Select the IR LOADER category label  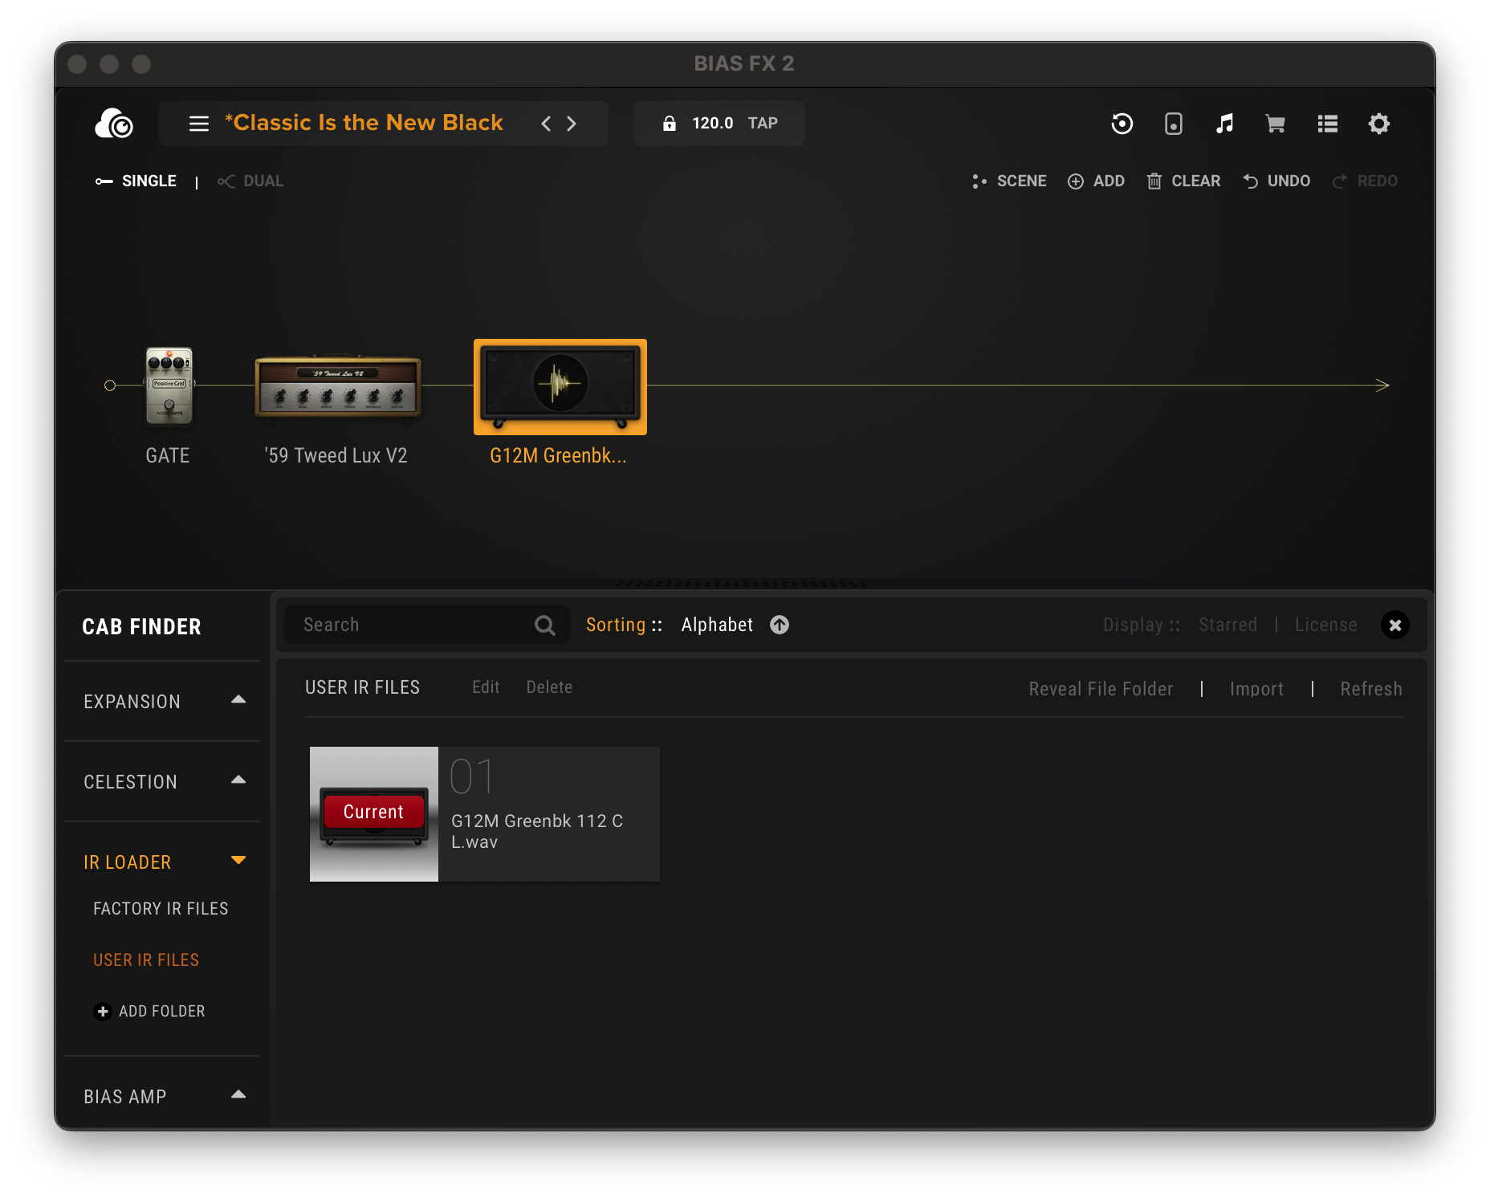pyautogui.click(x=127, y=862)
